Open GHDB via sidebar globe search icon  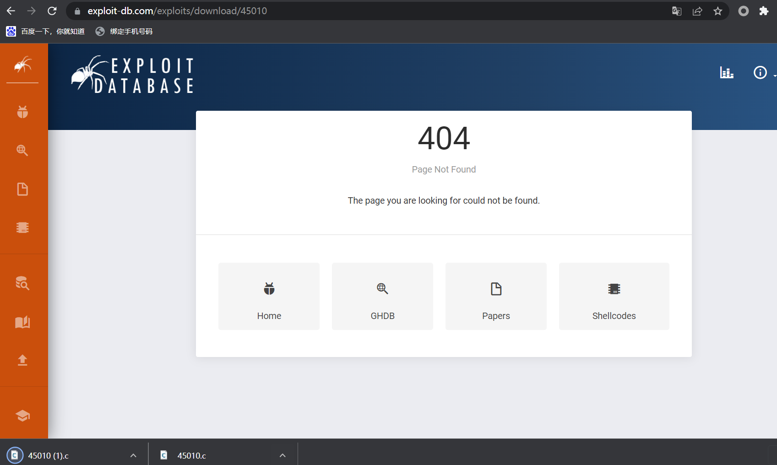[x=22, y=150]
